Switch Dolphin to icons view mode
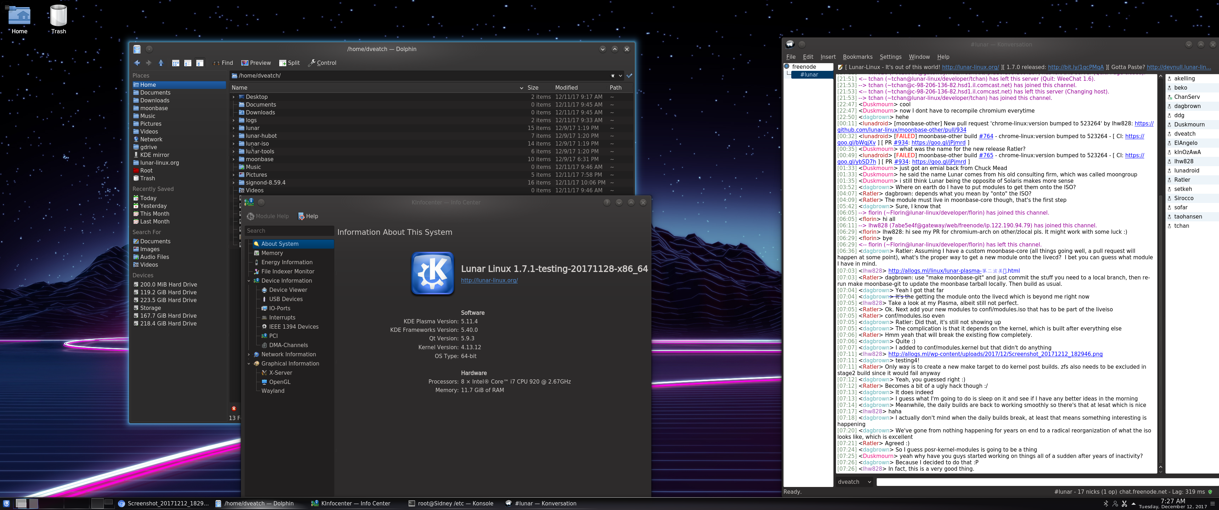Screen dimensions: 1219x510 [x=175, y=63]
